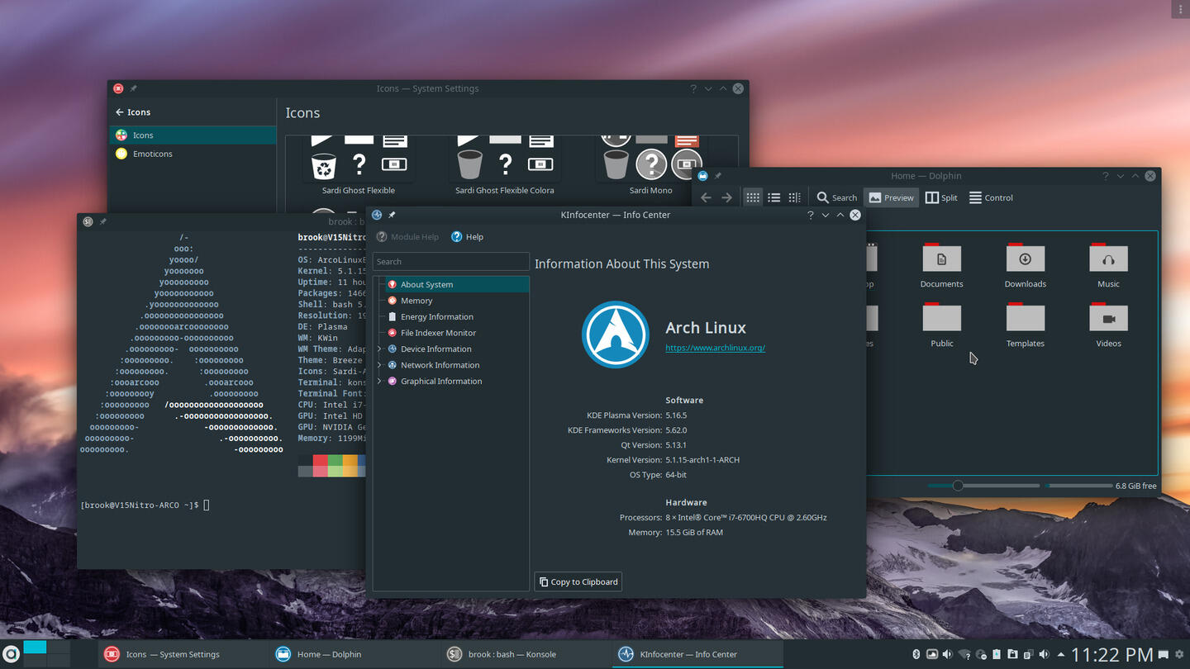Click the panel settings gear icon

click(1179, 654)
